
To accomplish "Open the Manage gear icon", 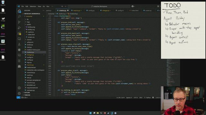I will coord(19,93).
